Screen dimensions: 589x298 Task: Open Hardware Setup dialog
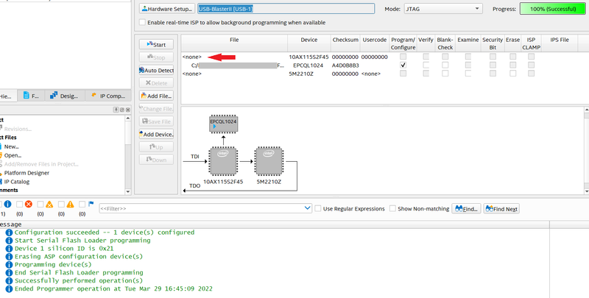click(x=166, y=9)
